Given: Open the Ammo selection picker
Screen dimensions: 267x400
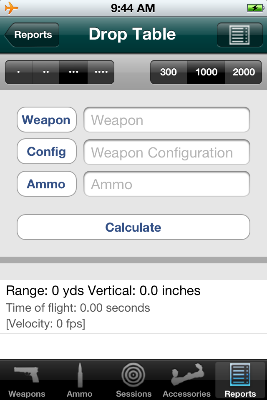Looking at the screenshot, I should [46, 184].
